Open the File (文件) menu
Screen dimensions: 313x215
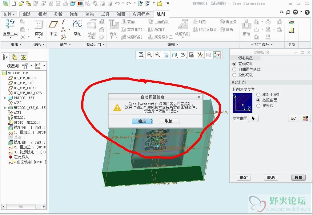click(9, 14)
